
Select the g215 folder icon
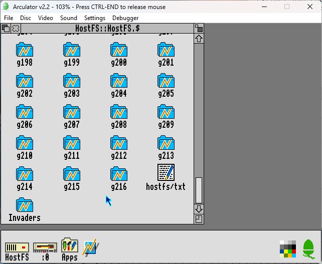(72, 174)
